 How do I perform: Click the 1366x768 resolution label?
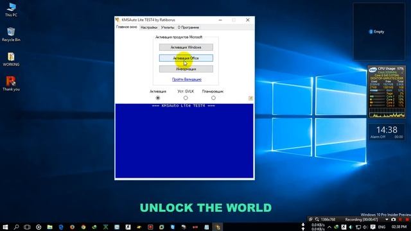point(328,219)
